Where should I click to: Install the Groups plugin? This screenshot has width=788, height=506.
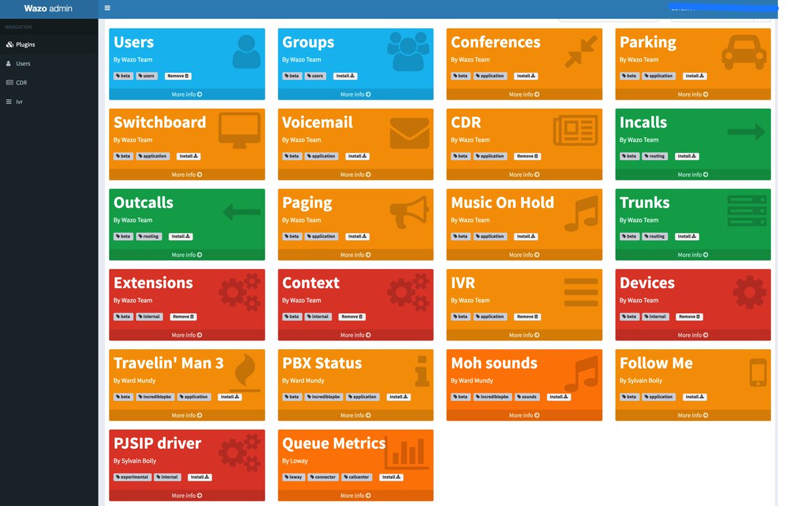tap(345, 76)
